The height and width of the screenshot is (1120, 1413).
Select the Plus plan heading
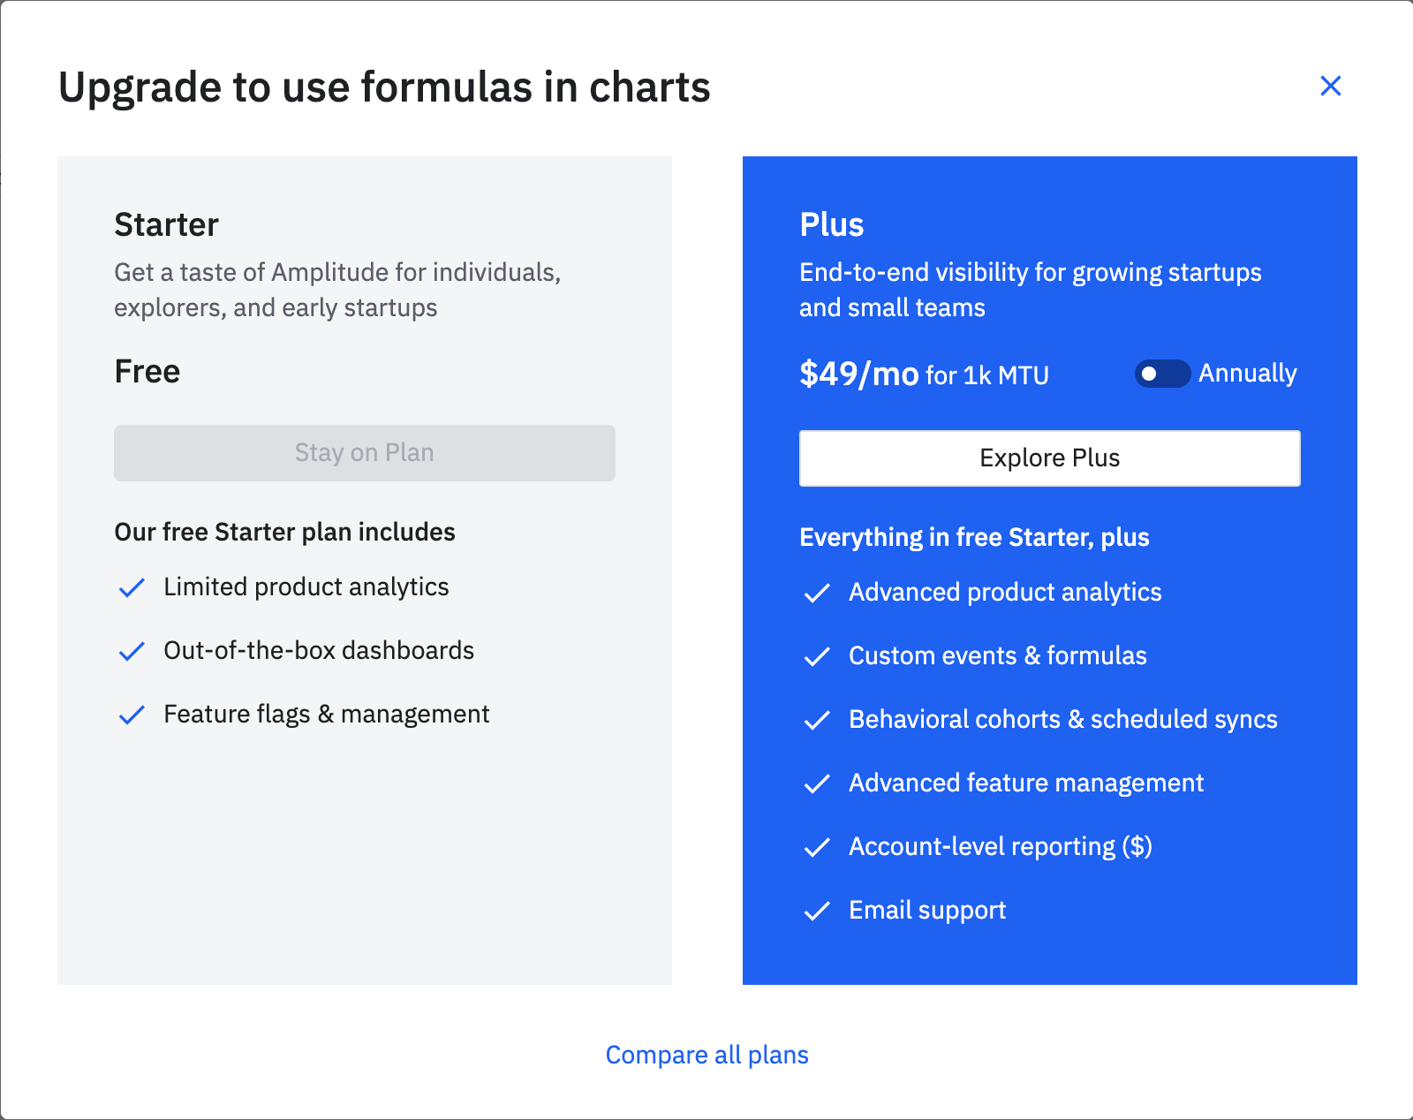coord(832,224)
